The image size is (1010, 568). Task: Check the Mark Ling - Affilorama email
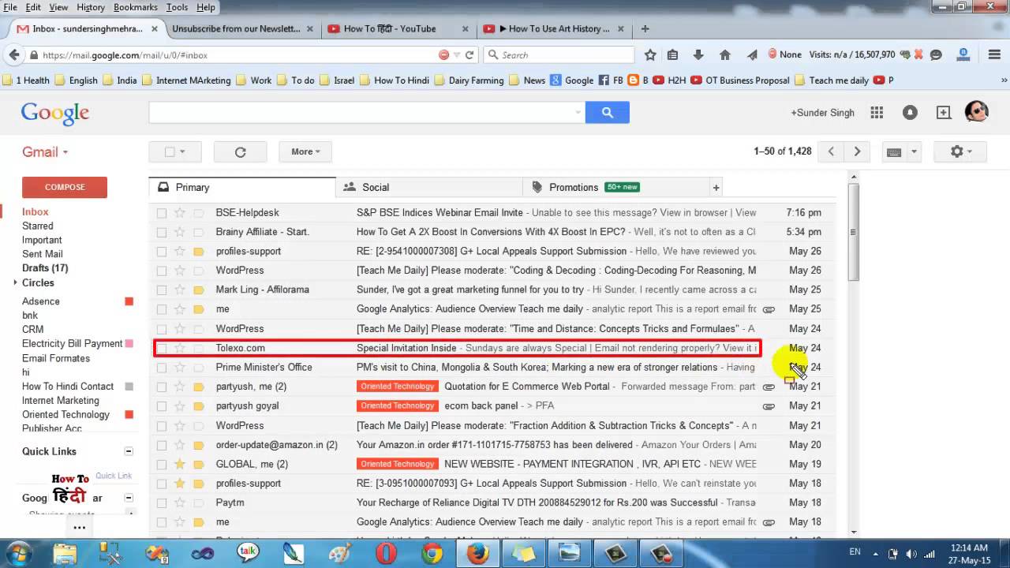tap(162, 290)
